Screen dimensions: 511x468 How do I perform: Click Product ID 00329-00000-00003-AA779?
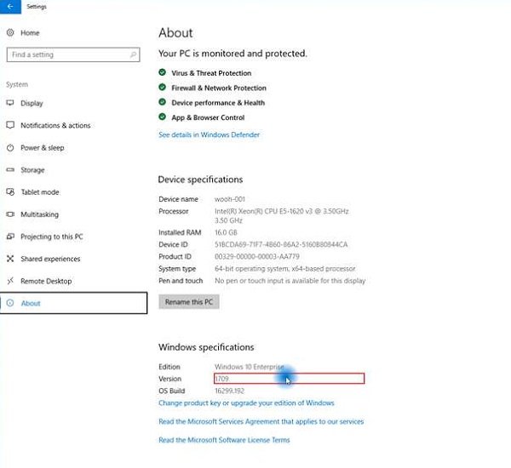[257, 257]
